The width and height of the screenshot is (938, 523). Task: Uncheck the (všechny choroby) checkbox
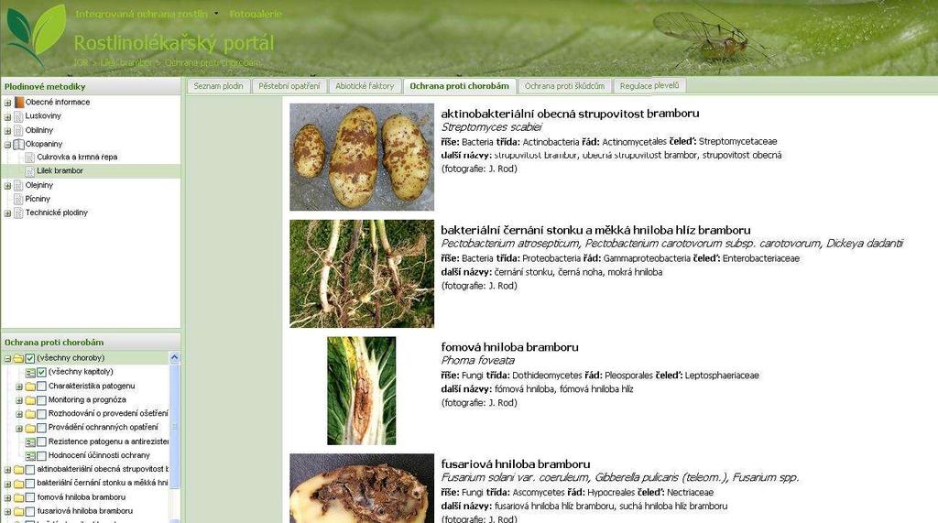click(x=30, y=358)
